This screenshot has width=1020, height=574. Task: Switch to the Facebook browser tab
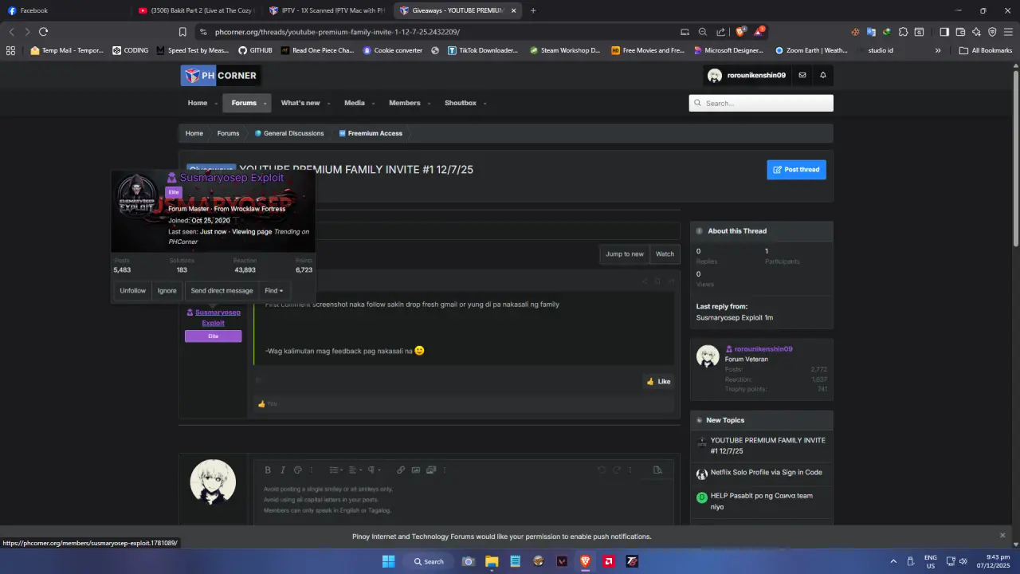(x=64, y=10)
